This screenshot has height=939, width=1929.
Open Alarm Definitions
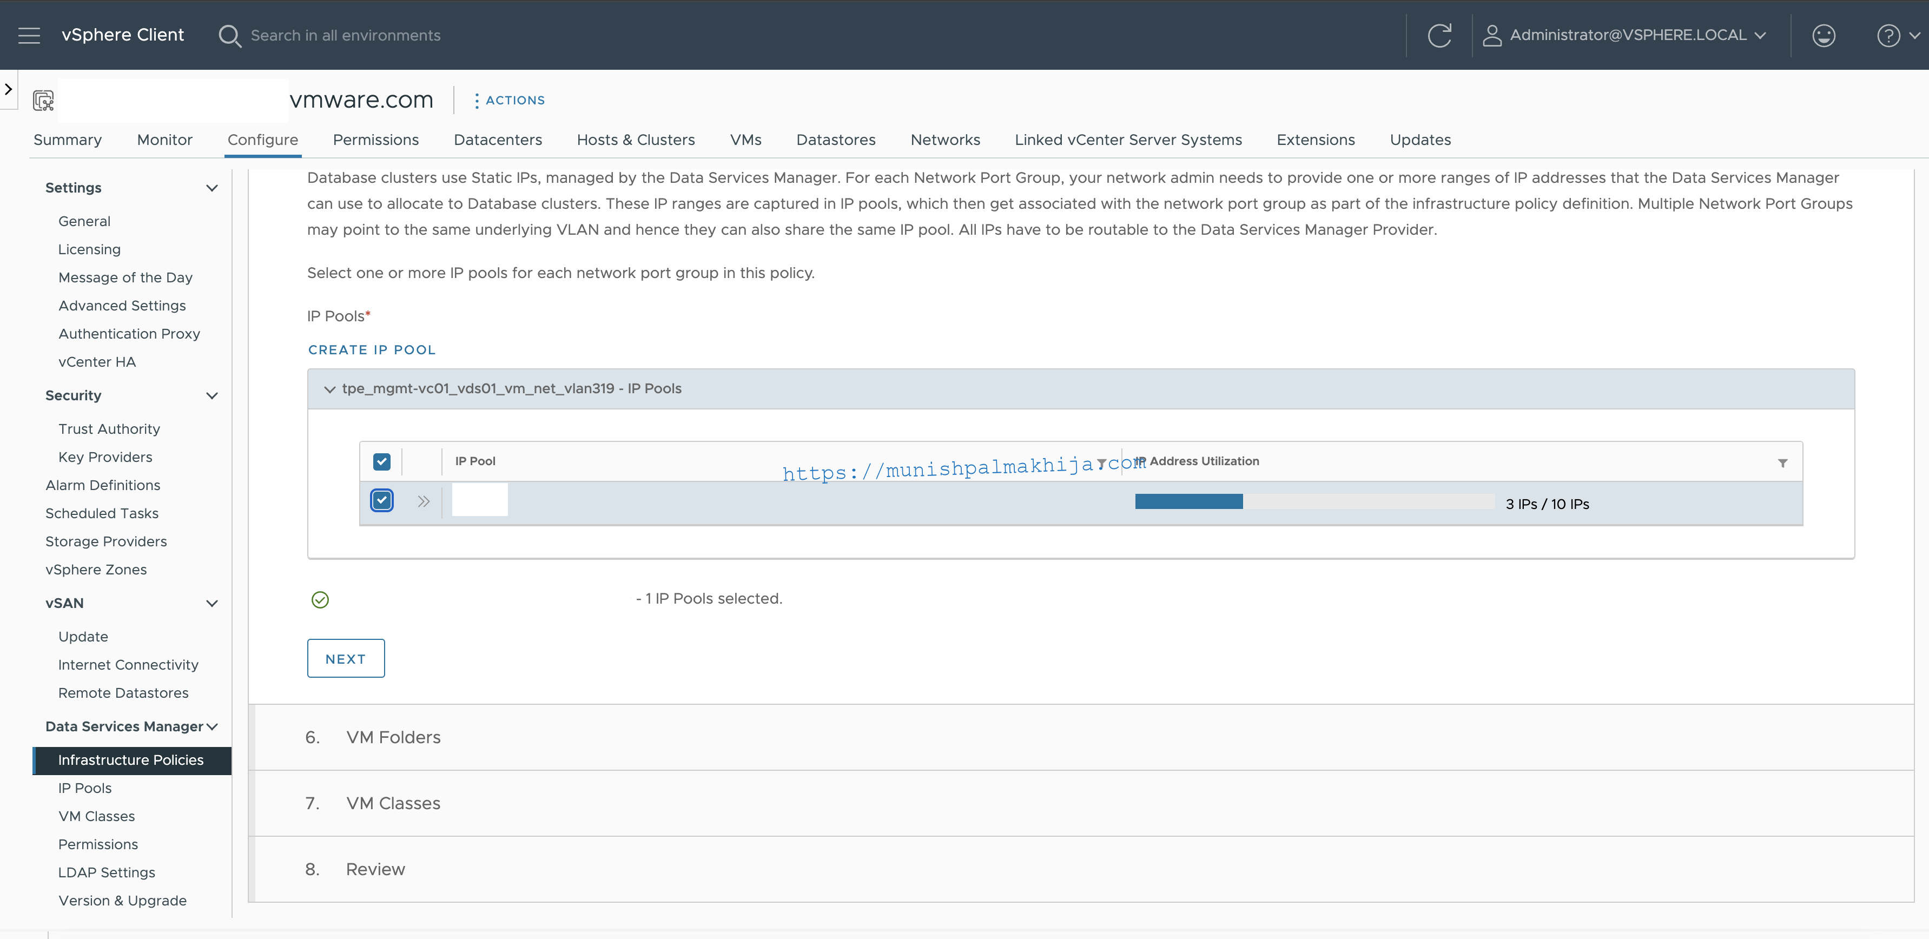(103, 485)
